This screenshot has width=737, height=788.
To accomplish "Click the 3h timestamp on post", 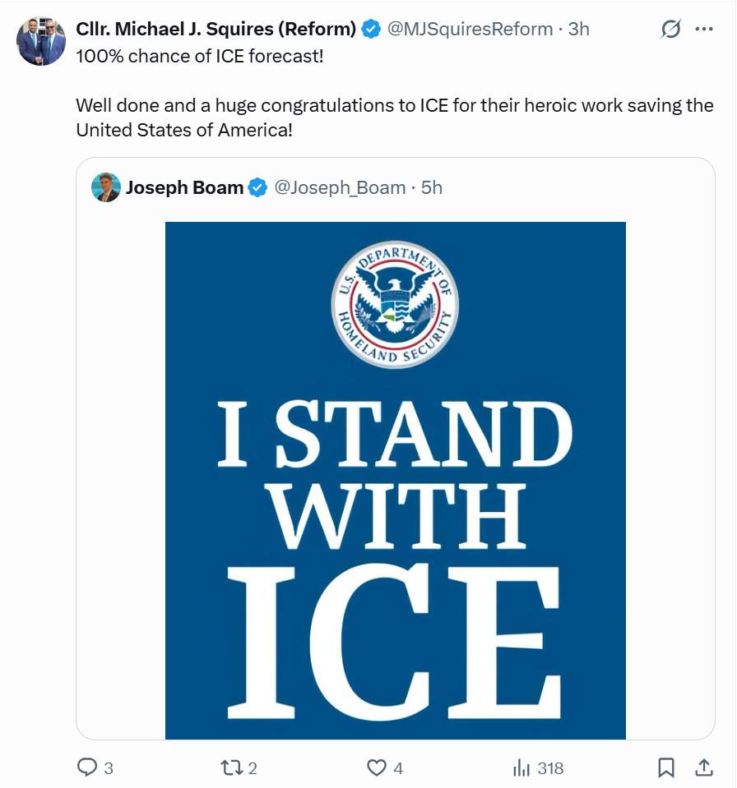I will click(579, 29).
